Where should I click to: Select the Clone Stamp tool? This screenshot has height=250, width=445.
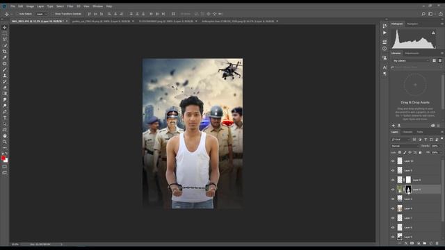pos(5,76)
